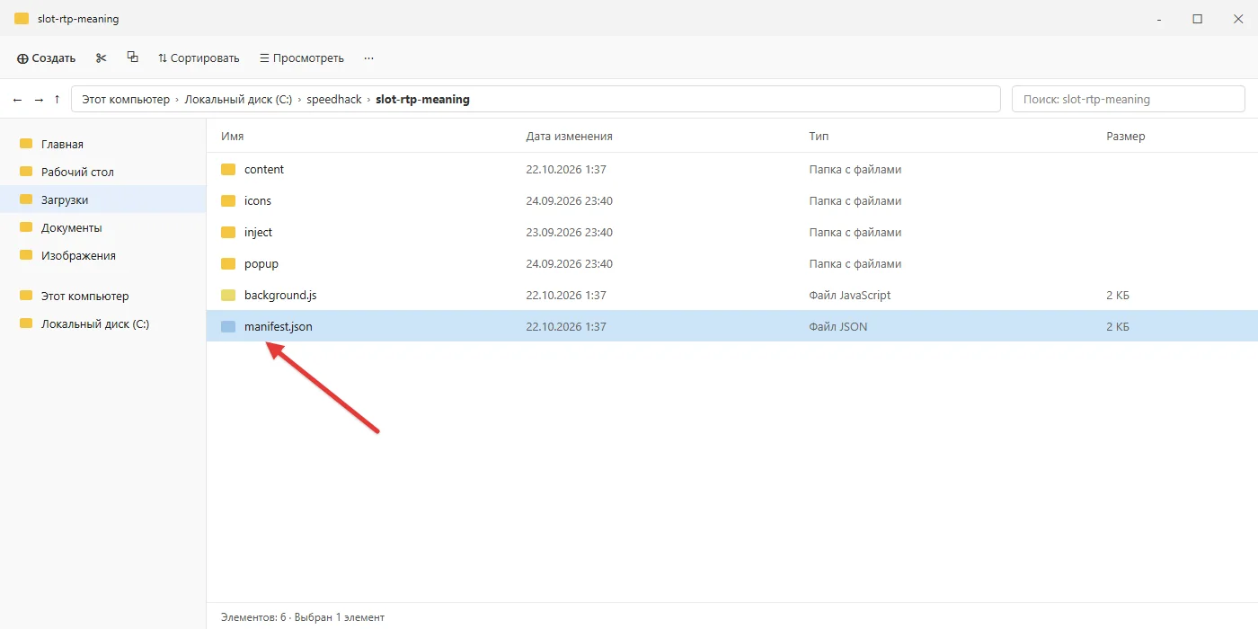Close the slot-rtp-meaning window

[1237, 18]
